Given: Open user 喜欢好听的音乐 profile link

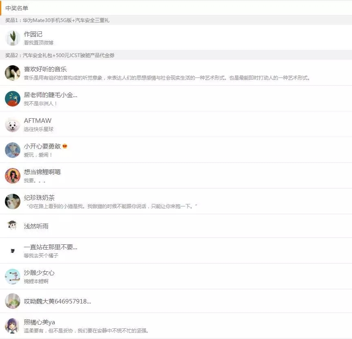Looking at the screenshot, I should pyautogui.click(x=45, y=69).
